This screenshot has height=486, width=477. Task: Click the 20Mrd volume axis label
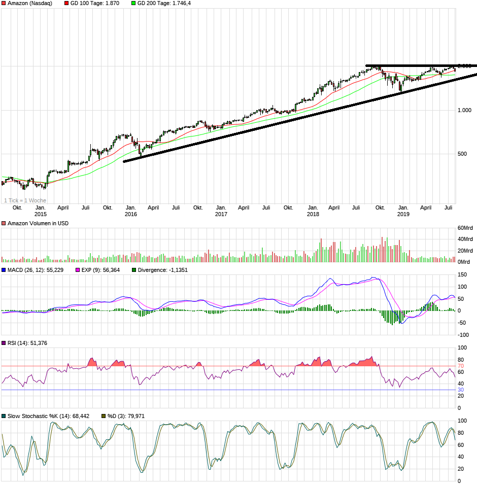tap(465, 251)
